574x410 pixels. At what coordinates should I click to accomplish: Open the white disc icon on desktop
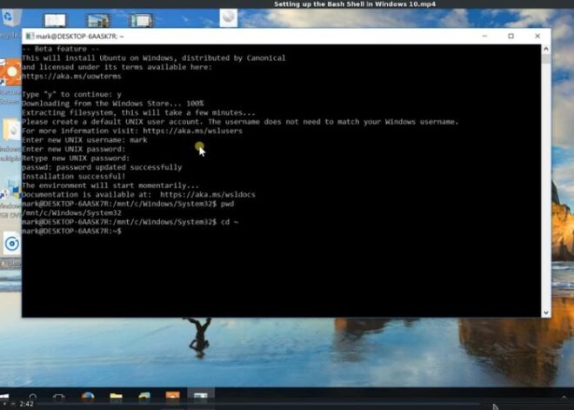(229, 17)
